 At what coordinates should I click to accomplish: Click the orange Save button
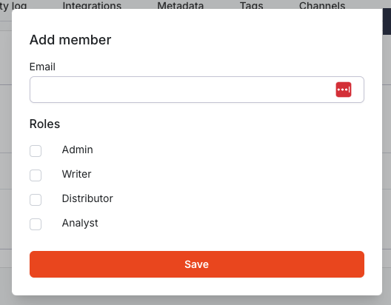[x=197, y=264]
